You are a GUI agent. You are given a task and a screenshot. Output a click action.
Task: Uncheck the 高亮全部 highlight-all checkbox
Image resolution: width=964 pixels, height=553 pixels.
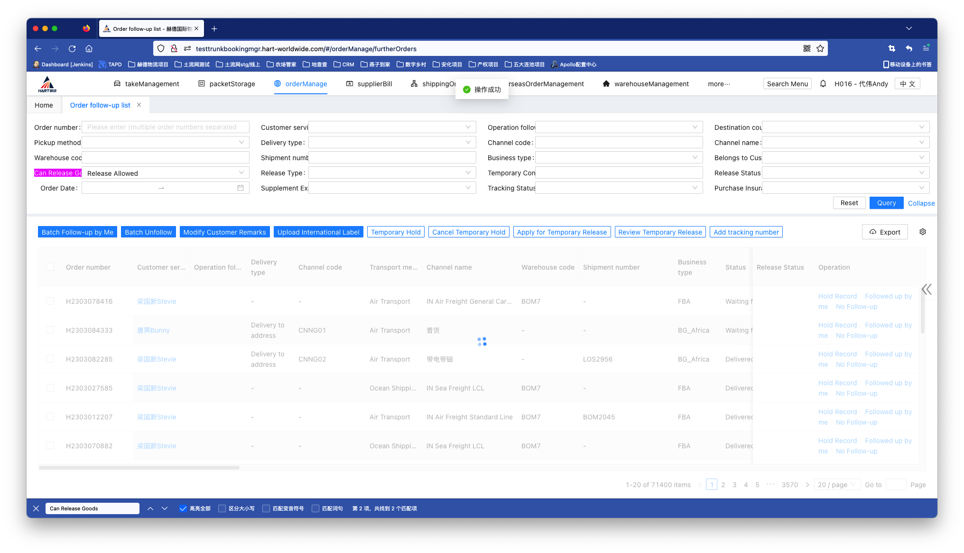pos(183,508)
